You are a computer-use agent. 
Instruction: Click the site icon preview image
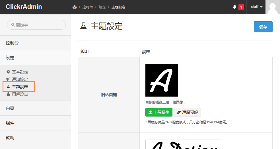click(x=162, y=80)
